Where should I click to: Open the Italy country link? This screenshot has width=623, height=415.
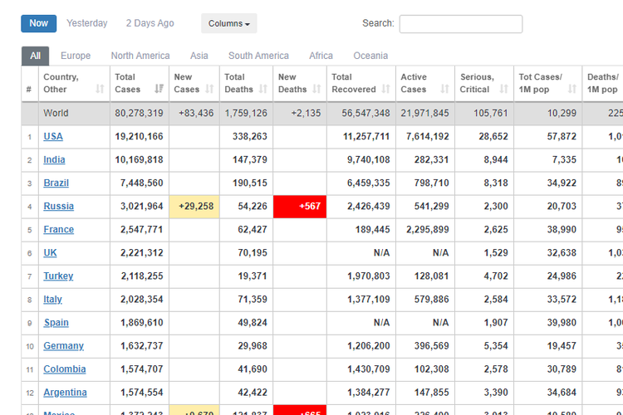(52, 300)
